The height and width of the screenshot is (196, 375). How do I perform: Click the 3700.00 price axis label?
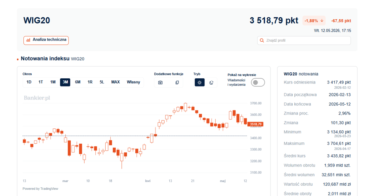(256, 103)
